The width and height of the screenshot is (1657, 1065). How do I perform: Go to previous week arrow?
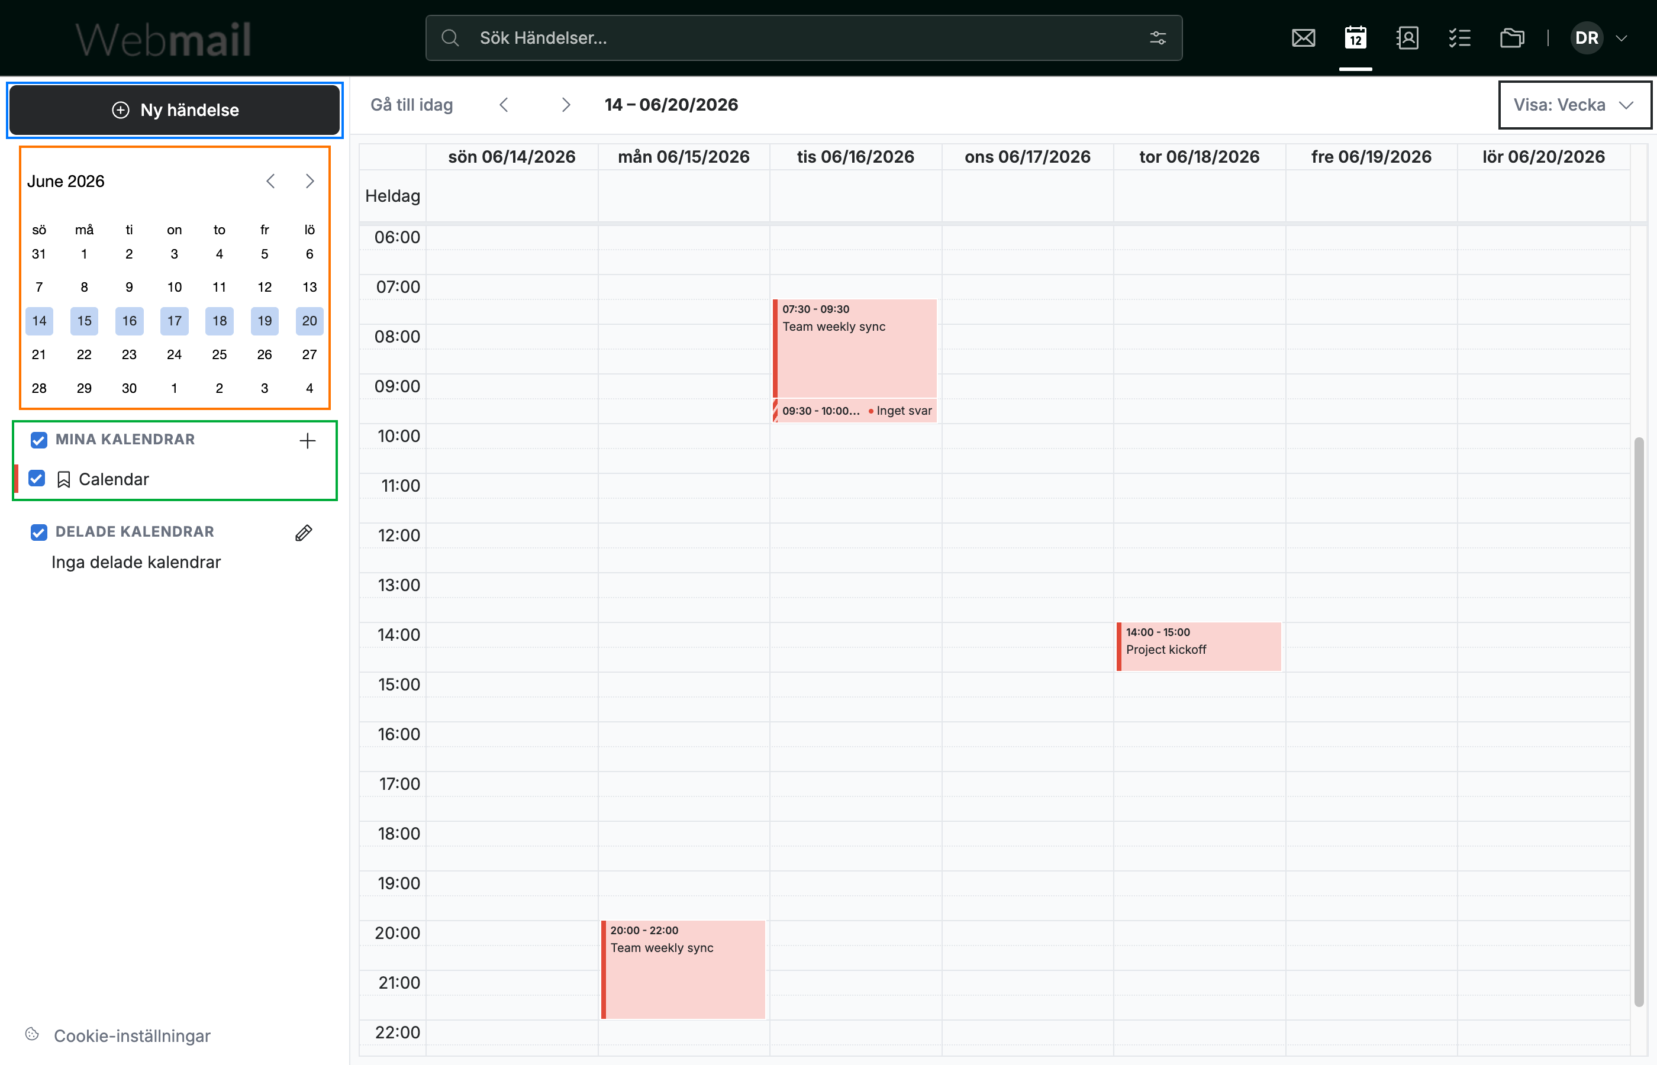(x=504, y=104)
